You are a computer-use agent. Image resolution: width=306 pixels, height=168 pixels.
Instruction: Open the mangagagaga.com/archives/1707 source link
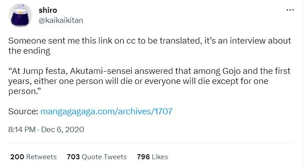[x=106, y=112]
